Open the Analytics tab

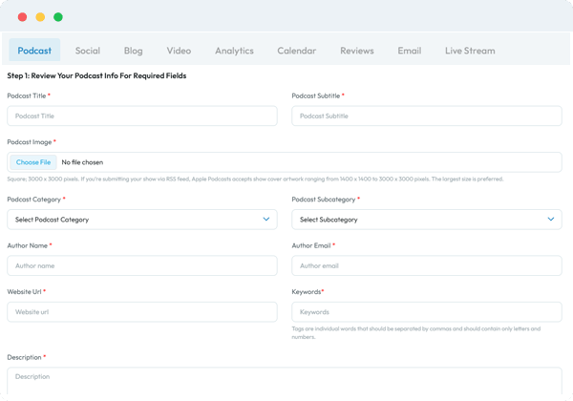(x=234, y=51)
